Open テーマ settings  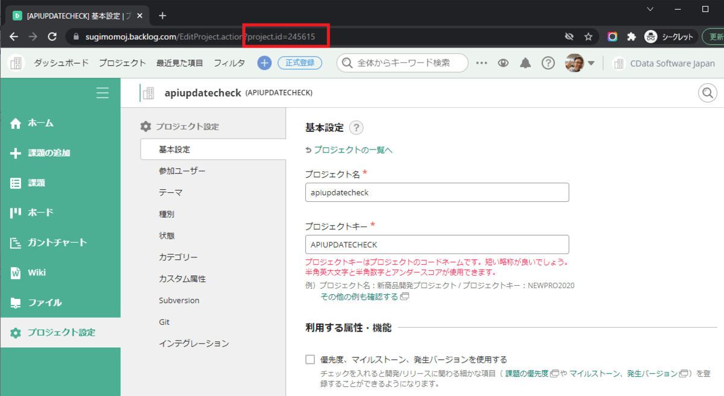171,193
